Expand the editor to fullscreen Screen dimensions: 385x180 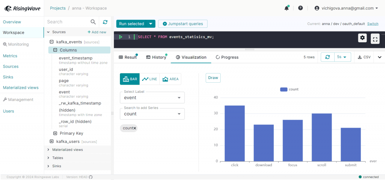pyautogui.click(x=375, y=39)
